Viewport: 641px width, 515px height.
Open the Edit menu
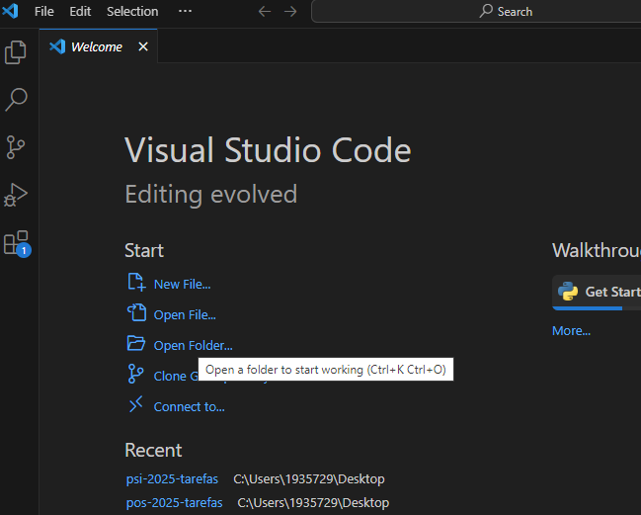click(x=80, y=12)
